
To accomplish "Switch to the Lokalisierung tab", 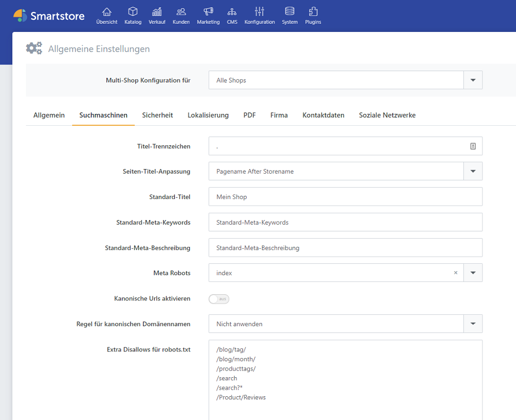I will (x=208, y=115).
